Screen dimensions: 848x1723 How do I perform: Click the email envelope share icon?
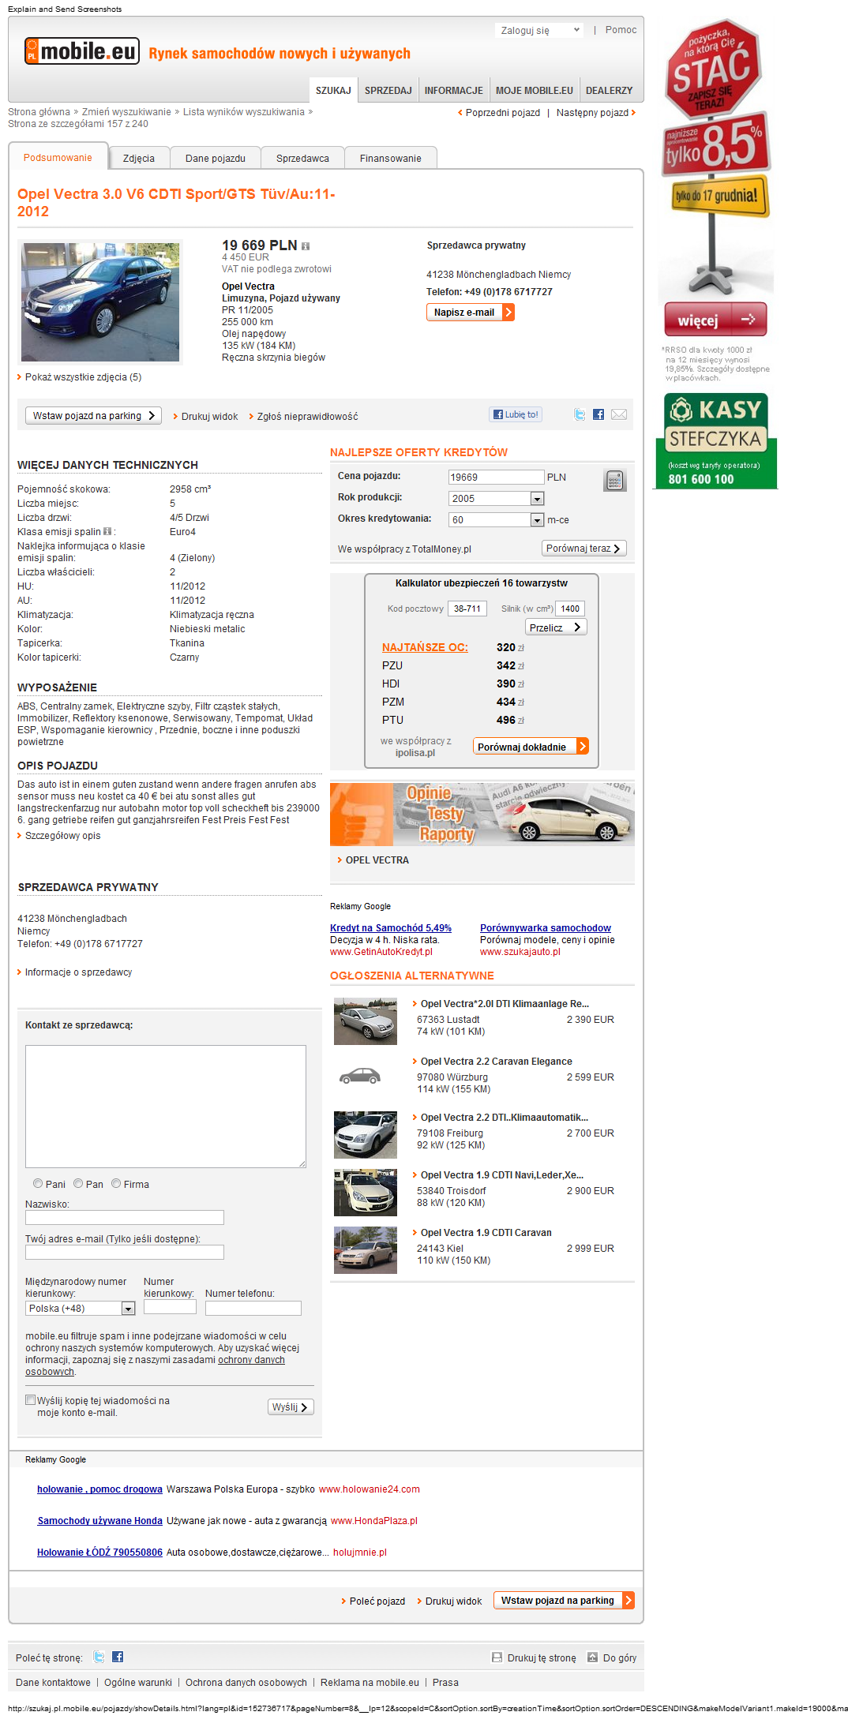tap(619, 414)
